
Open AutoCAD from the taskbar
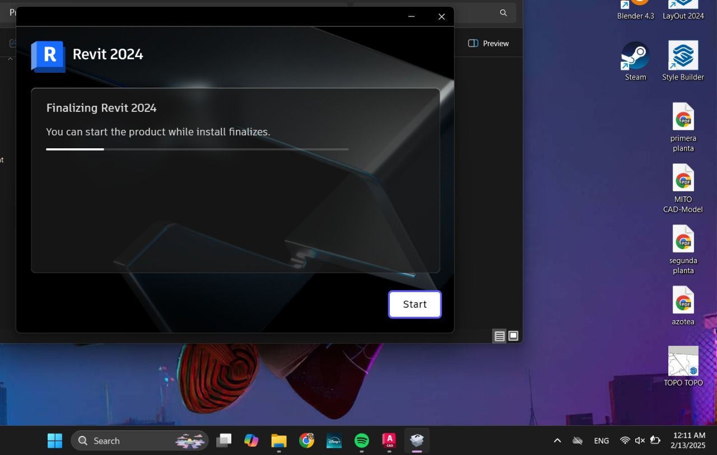pos(389,441)
